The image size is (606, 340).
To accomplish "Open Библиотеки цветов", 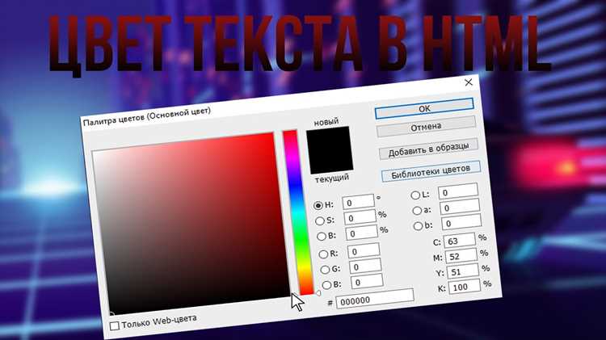I will (x=431, y=171).
